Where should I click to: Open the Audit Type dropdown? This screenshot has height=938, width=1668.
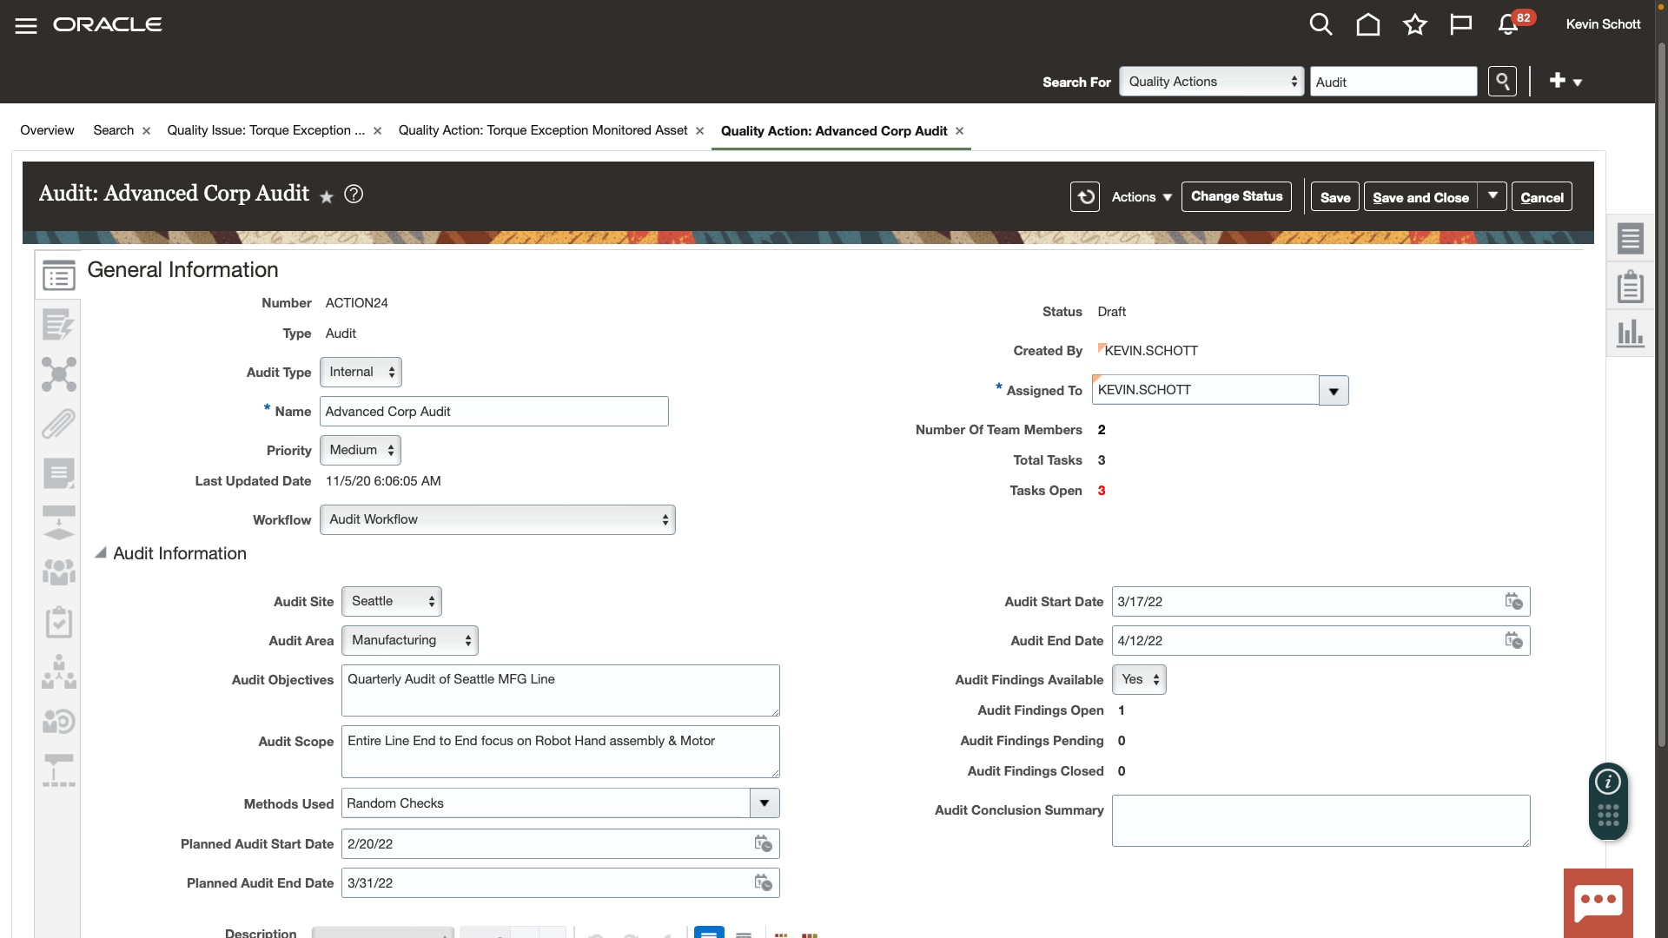[361, 372]
